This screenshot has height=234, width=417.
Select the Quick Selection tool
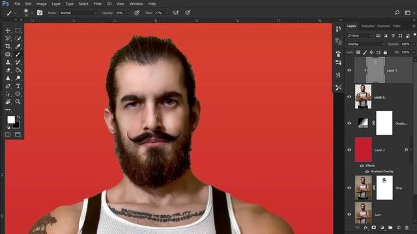[18, 38]
